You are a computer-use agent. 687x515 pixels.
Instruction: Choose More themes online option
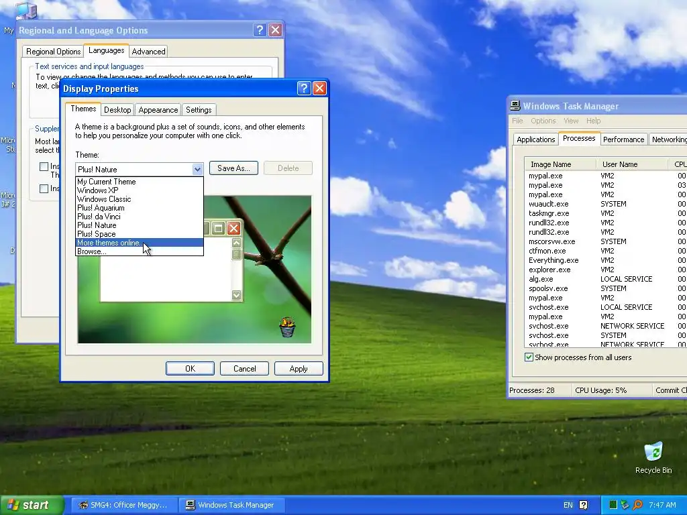pyautogui.click(x=140, y=243)
